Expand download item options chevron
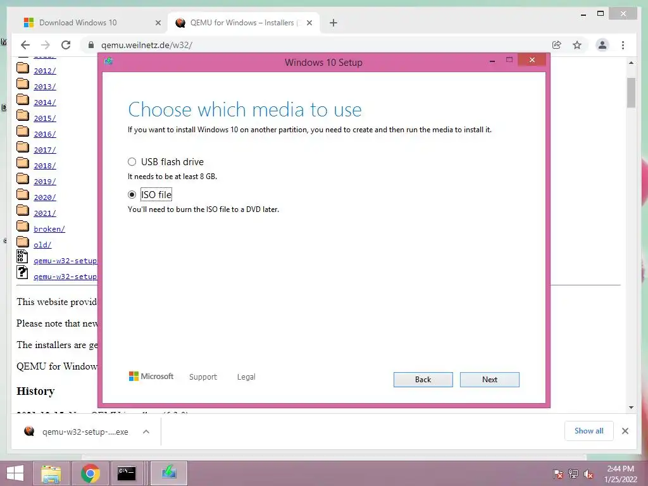The width and height of the screenshot is (648, 486). click(146, 432)
